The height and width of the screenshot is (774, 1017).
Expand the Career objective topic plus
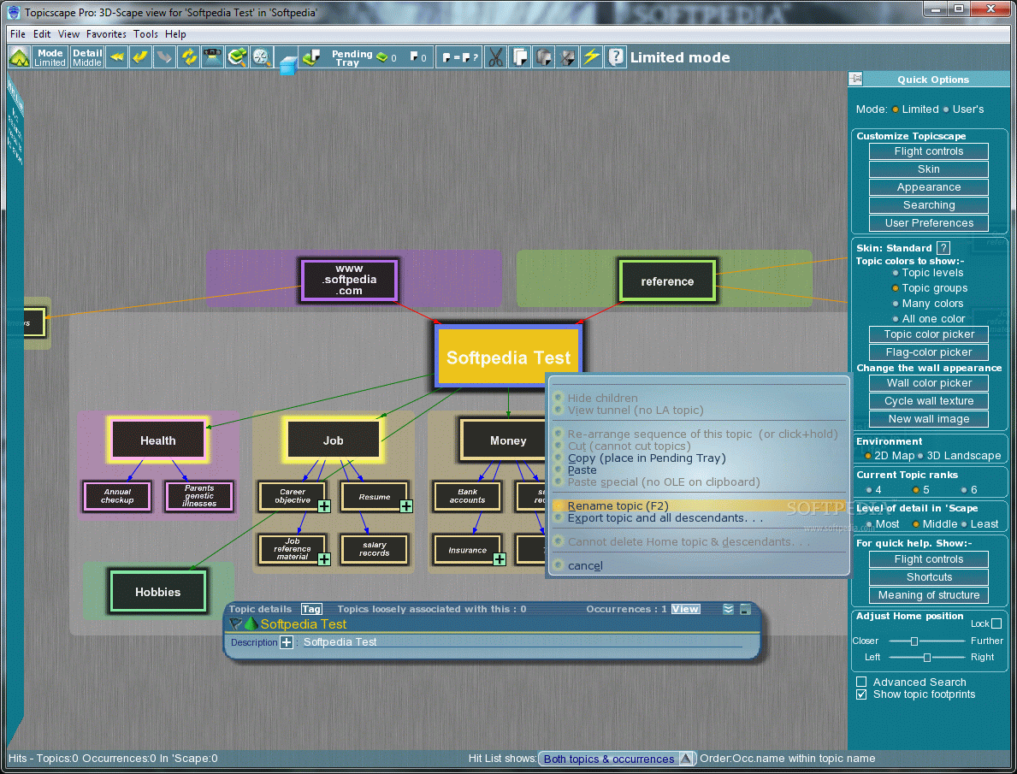(x=324, y=506)
